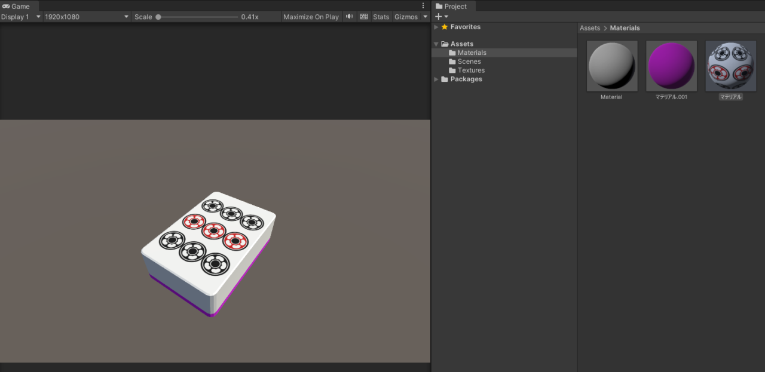This screenshot has height=372, width=765.
Task: Mute audio in the Game view
Action: coord(349,16)
